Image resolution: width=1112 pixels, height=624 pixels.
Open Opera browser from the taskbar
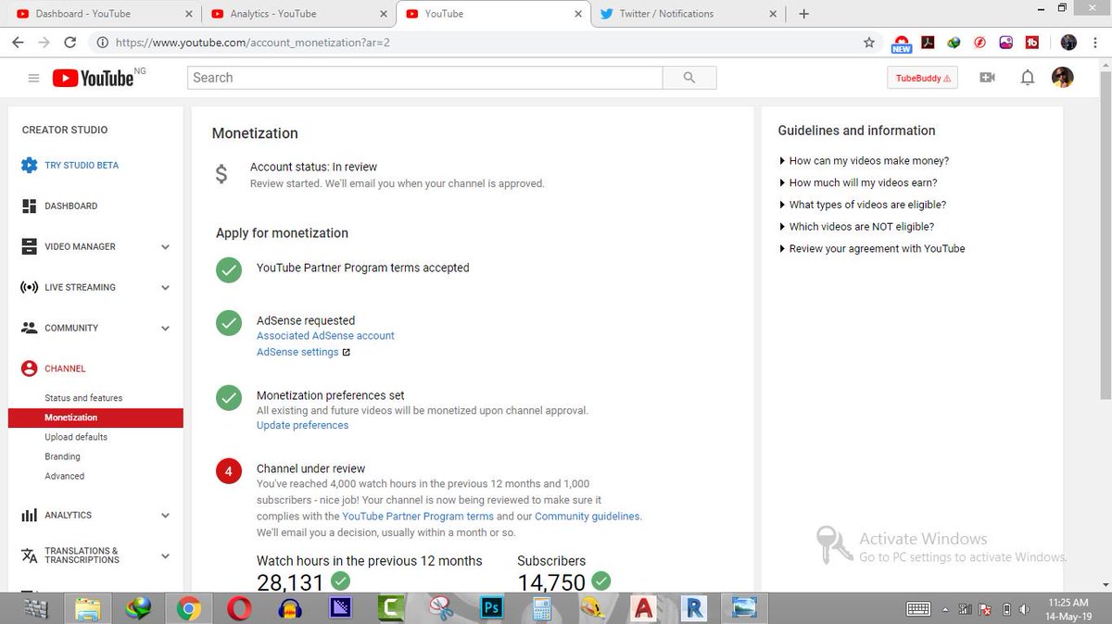coord(239,608)
